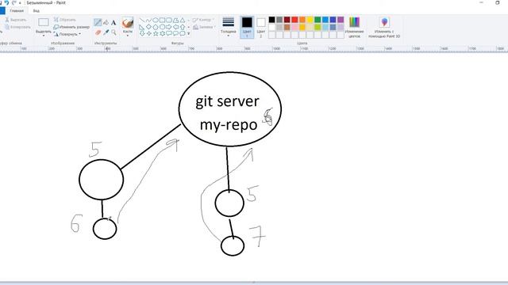Pick the red color swatch
Image resolution: width=508 pixels, height=285 pixels.
coord(294,20)
